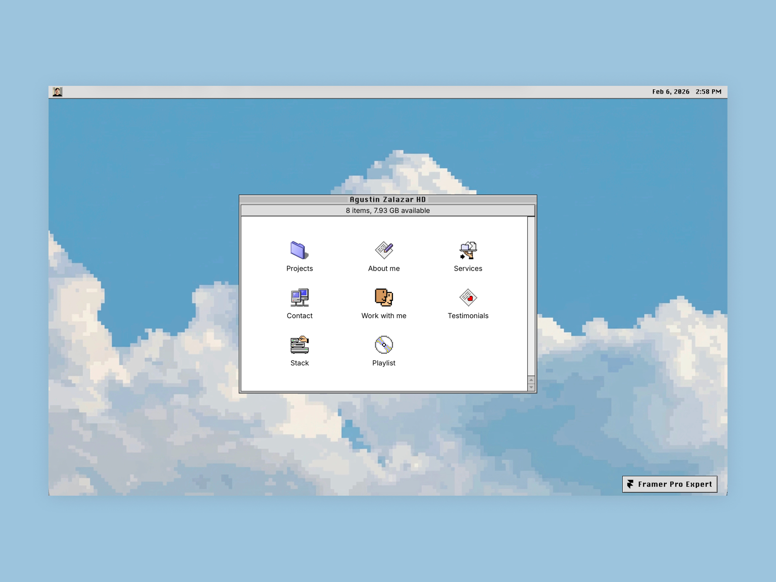This screenshot has width=776, height=582.
Task: Click the items available status bar
Action: [x=388, y=210]
